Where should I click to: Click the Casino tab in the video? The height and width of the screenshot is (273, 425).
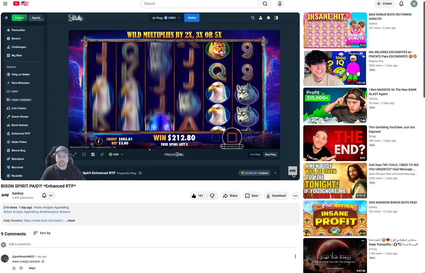(x=19, y=18)
